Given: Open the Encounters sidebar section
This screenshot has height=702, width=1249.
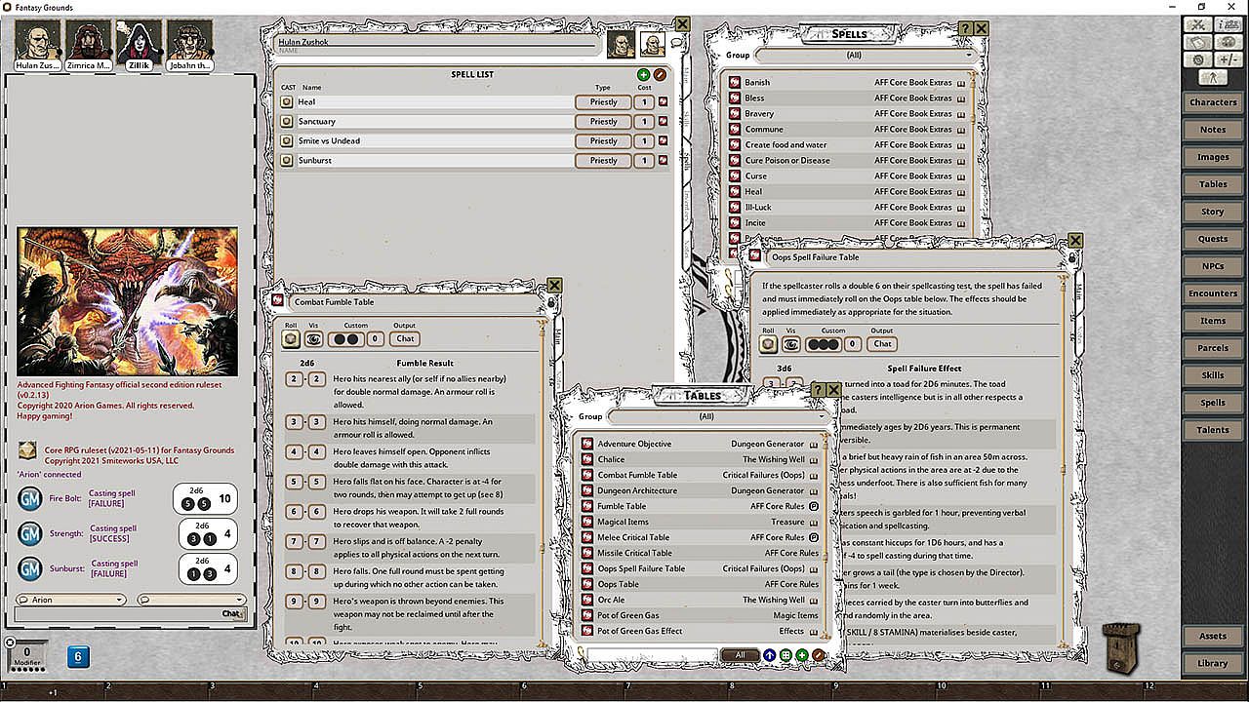Looking at the screenshot, I should (x=1213, y=293).
